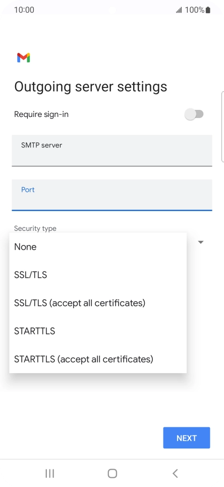Tap the Gmail logo icon

point(24,58)
